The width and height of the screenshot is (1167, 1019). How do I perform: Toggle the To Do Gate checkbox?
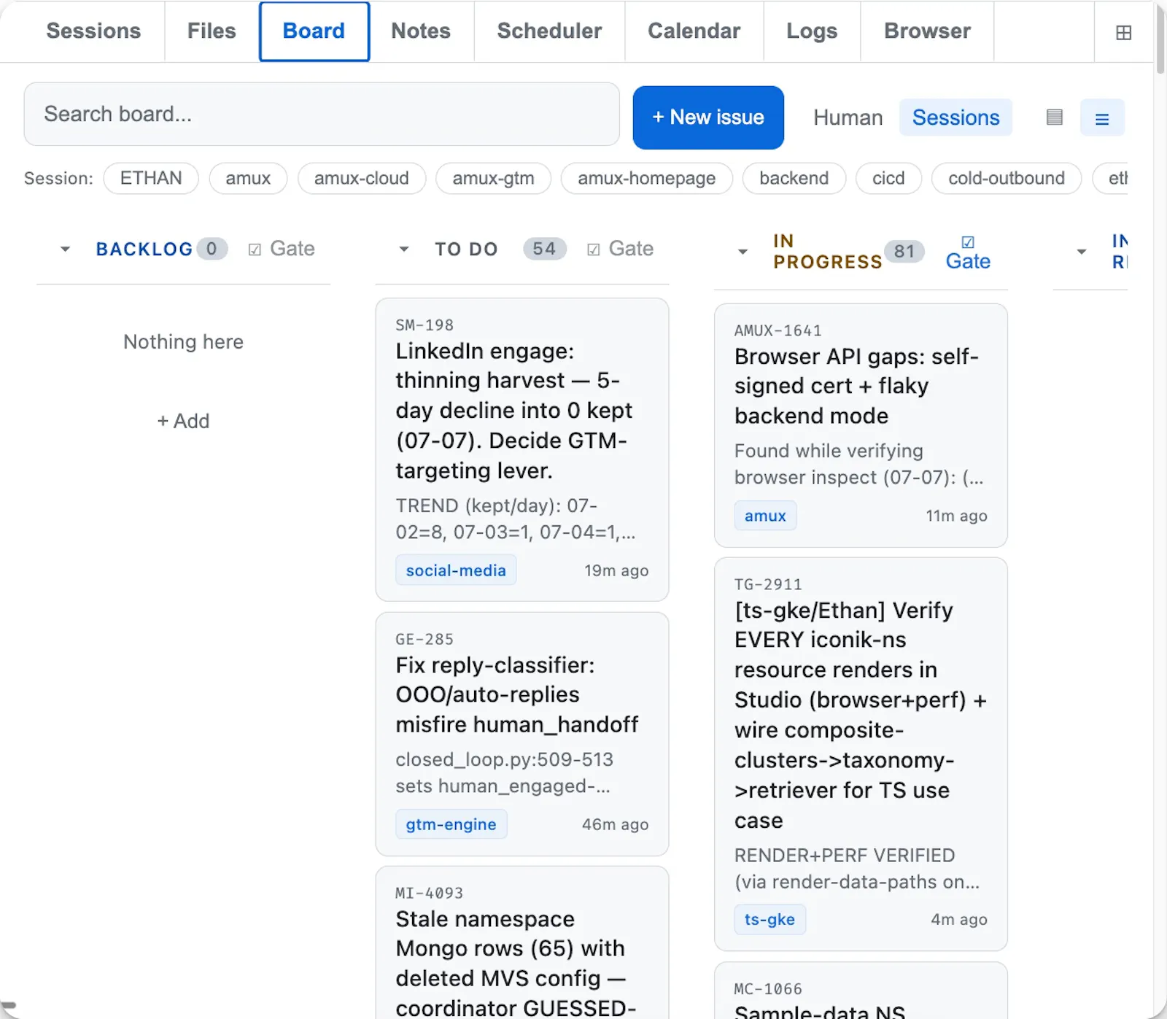pyautogui.click(x=594, y=249)
